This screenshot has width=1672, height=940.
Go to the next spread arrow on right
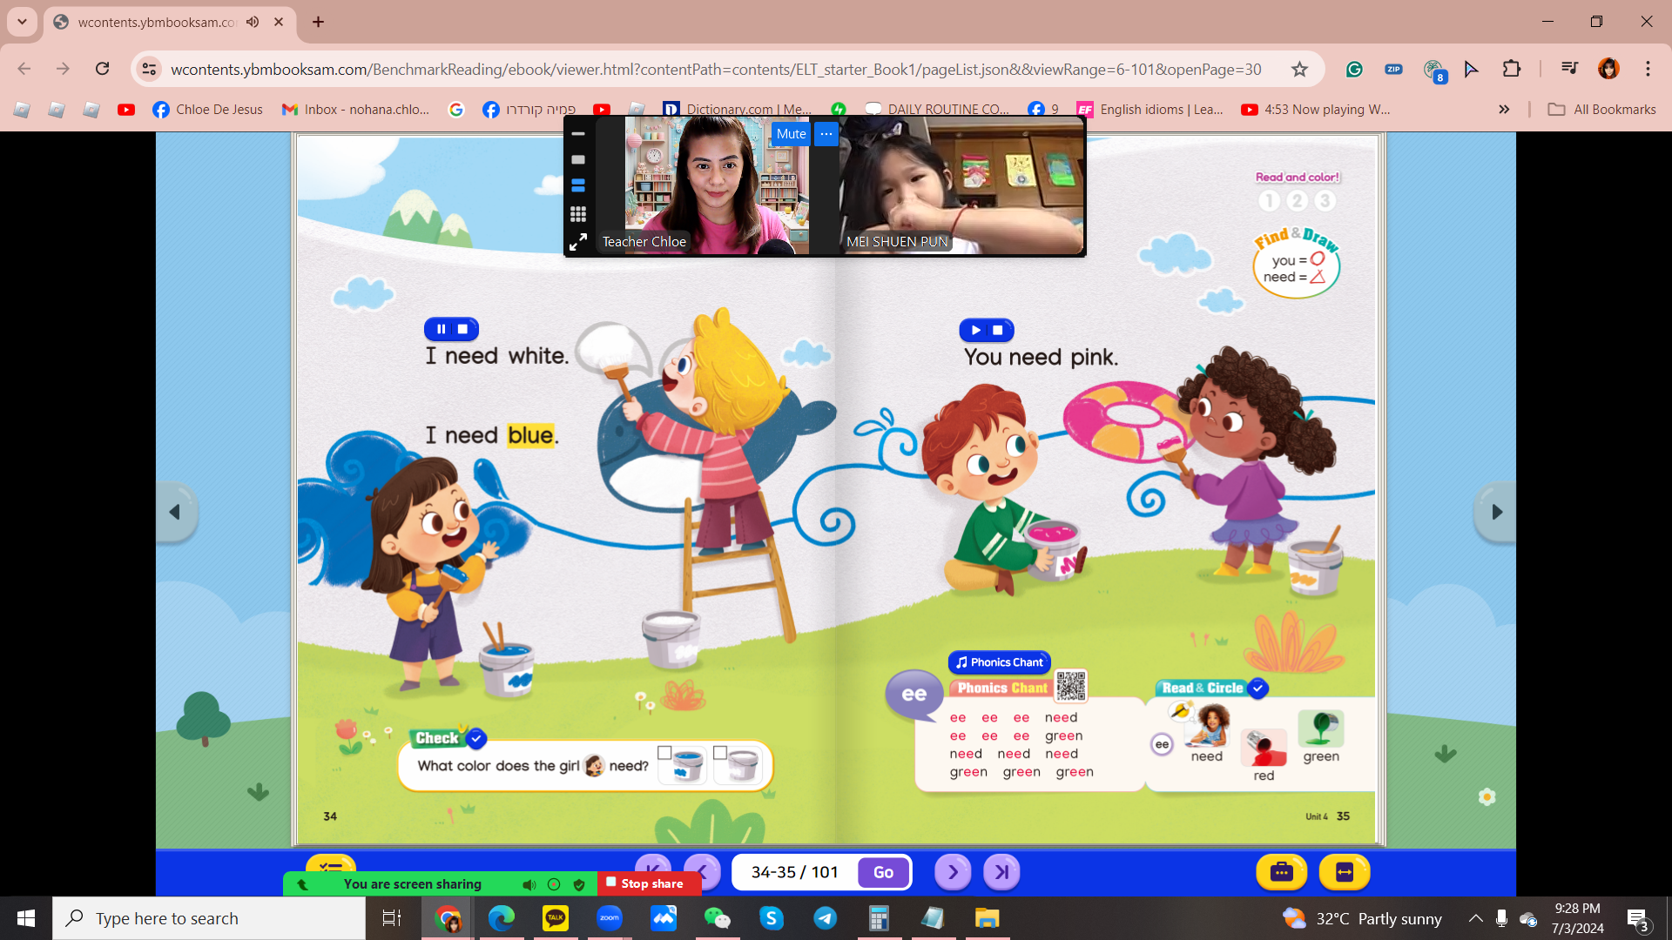(x=1496, y=512)
